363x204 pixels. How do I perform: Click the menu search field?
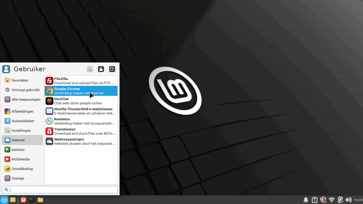point(60,190)
